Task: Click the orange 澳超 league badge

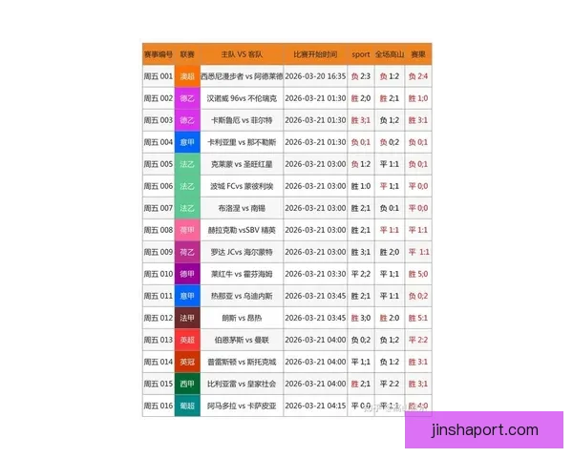Action: tap(187, 75)
